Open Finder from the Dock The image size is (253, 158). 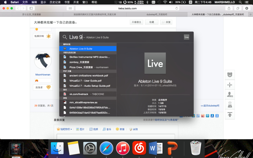pyautogui.click(x=57, y=148)
